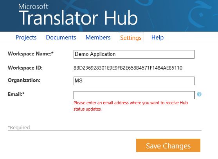Screen dimensions: 218x159
Task: Click the Workspace Name label
Action: [31, 54]
